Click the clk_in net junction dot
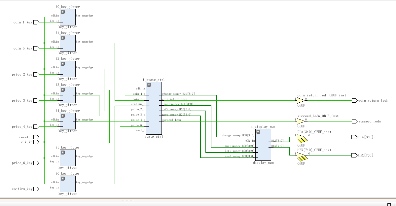This screenshot has height=206, width=396. 109,142
